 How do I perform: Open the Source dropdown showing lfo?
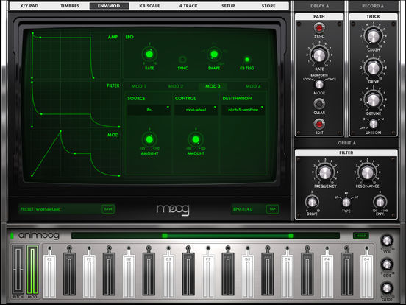coord(149,110)
